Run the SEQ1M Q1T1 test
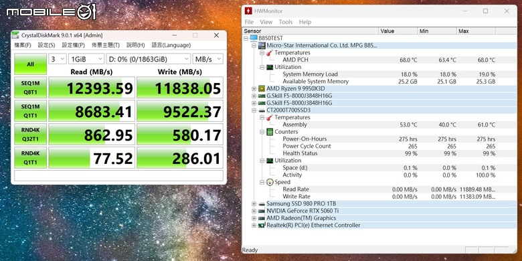The height and width of the screenshot is (261, 522). click(x=30, y=110)
